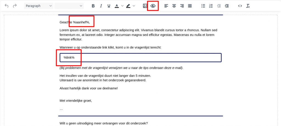The width and height of the screenshot is (281, 126).
Task: Open the Paragraph format dropdown
Action: click(x=38, y=6)
